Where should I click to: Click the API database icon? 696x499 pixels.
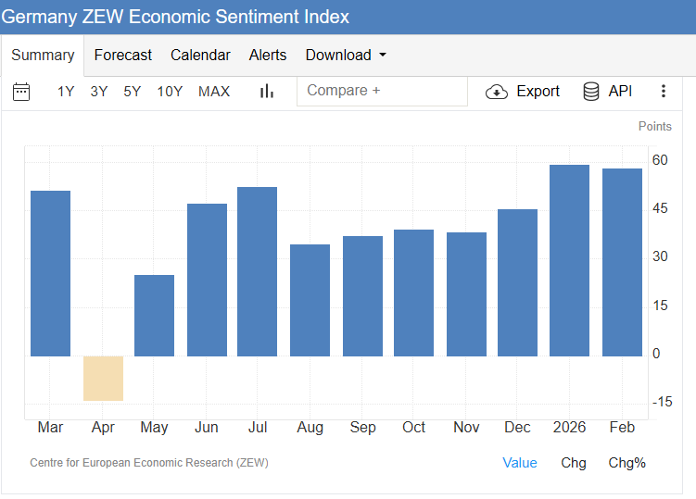[x=591, y=91]
